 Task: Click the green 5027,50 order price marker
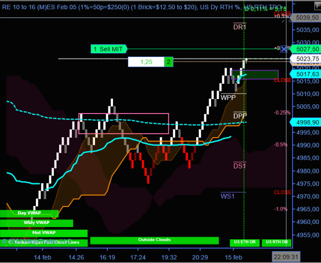click(x=305, y=49)
